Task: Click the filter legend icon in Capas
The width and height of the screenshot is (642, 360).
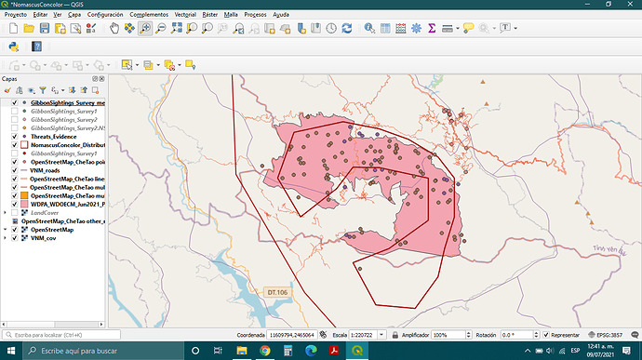Action: [x=43, y=90]
